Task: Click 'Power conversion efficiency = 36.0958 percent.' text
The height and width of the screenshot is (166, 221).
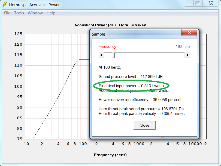Action: click(x=141, y=100)
